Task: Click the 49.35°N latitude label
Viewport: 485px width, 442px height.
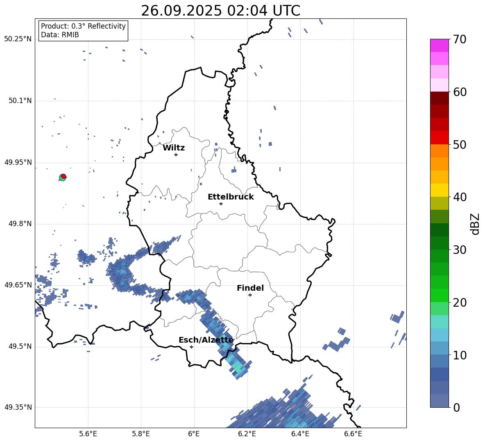Action: 18,407
